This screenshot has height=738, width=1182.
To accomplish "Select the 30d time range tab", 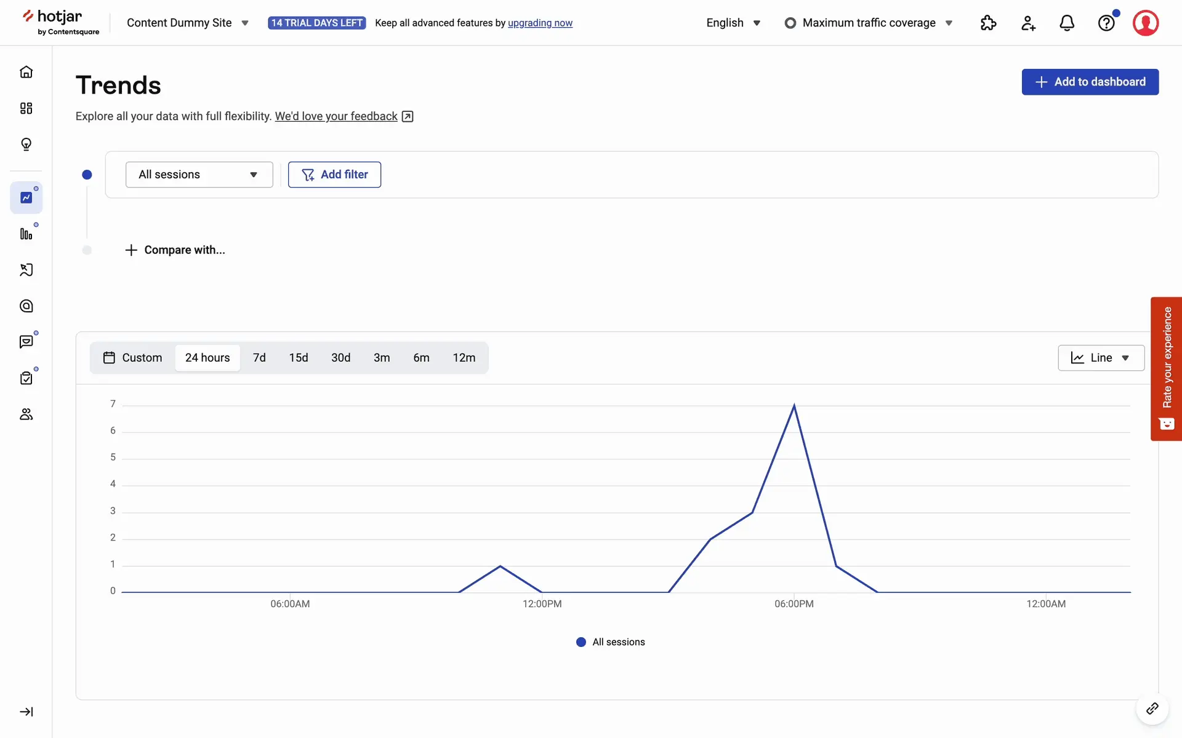I will point(340,358).
